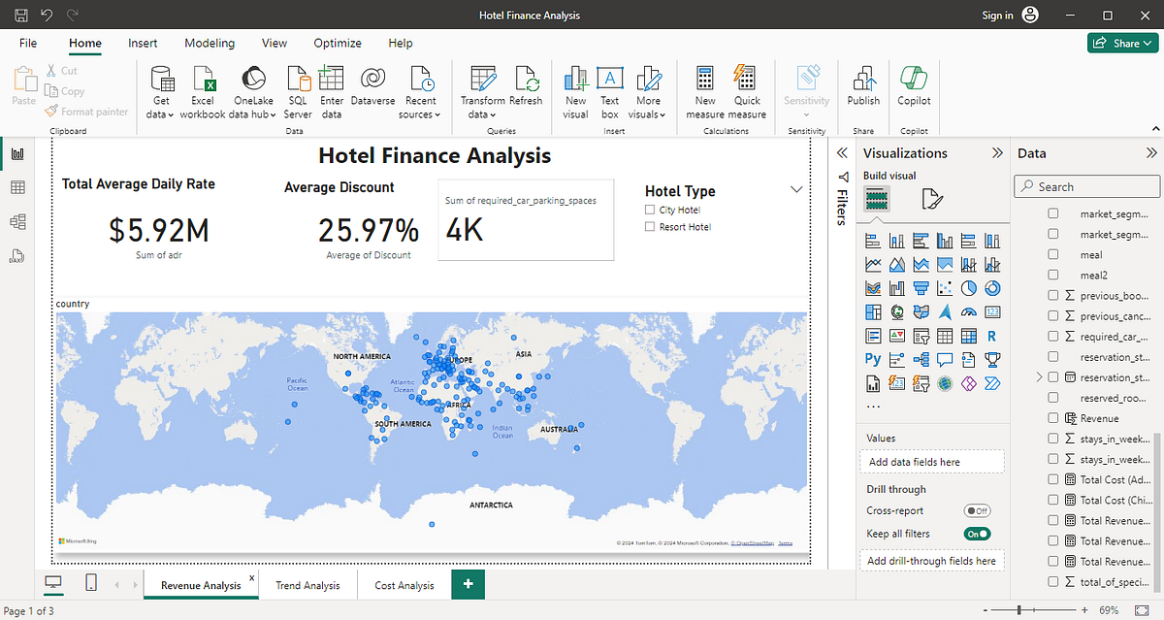Collapse the Data pane
The width and height of the screenshot is (1164, 620).
pos(1151,153)
